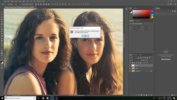This screenshot has height=100, width=177.
Task: Open Chrome from the taskbar
Action: point(43,98)
